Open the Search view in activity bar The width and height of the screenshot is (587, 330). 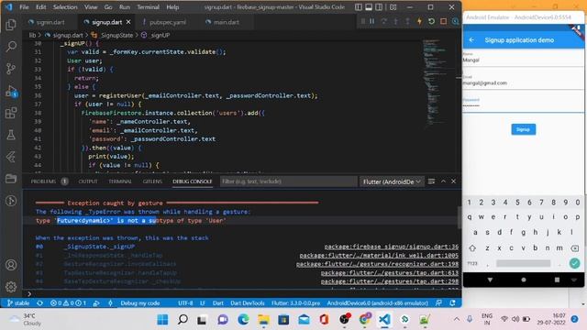pos(11,47)
